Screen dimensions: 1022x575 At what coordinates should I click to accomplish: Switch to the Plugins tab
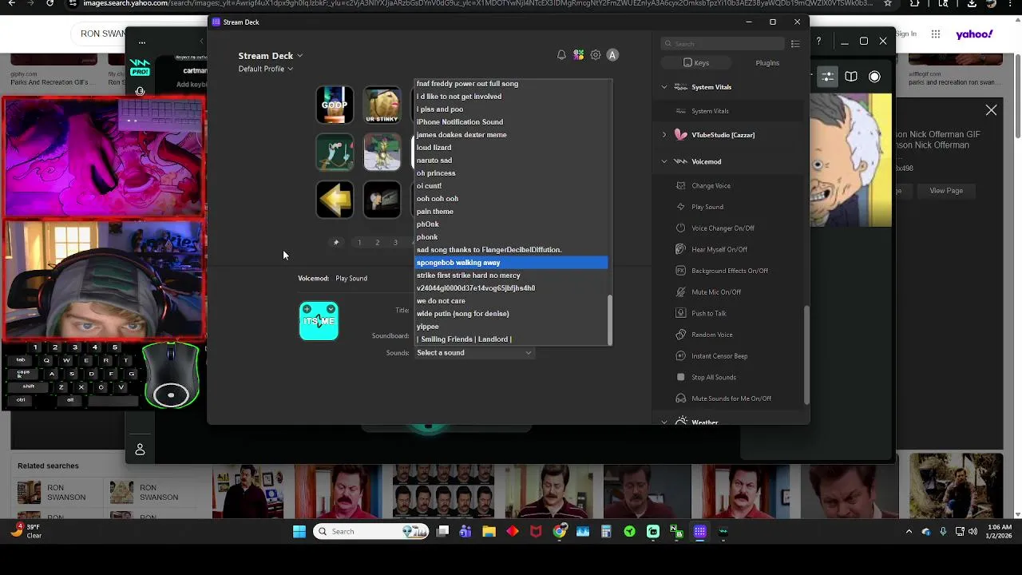pos(767,63)
